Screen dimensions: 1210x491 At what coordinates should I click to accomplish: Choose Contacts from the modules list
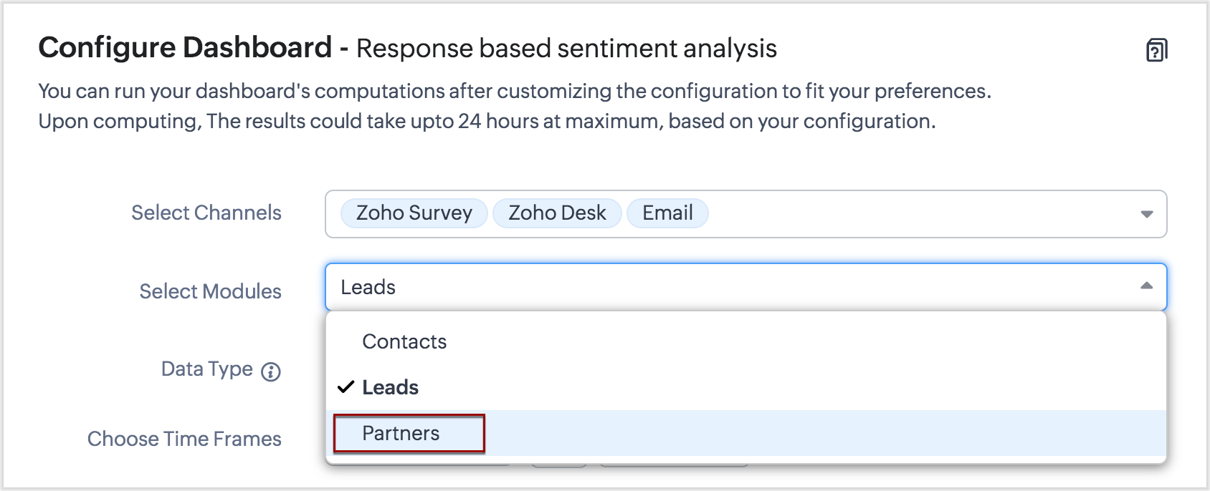404,342
